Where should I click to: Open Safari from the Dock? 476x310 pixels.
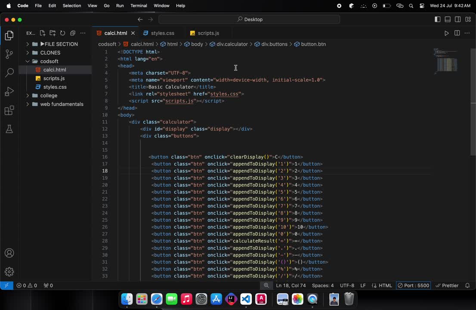click(157, 299)
